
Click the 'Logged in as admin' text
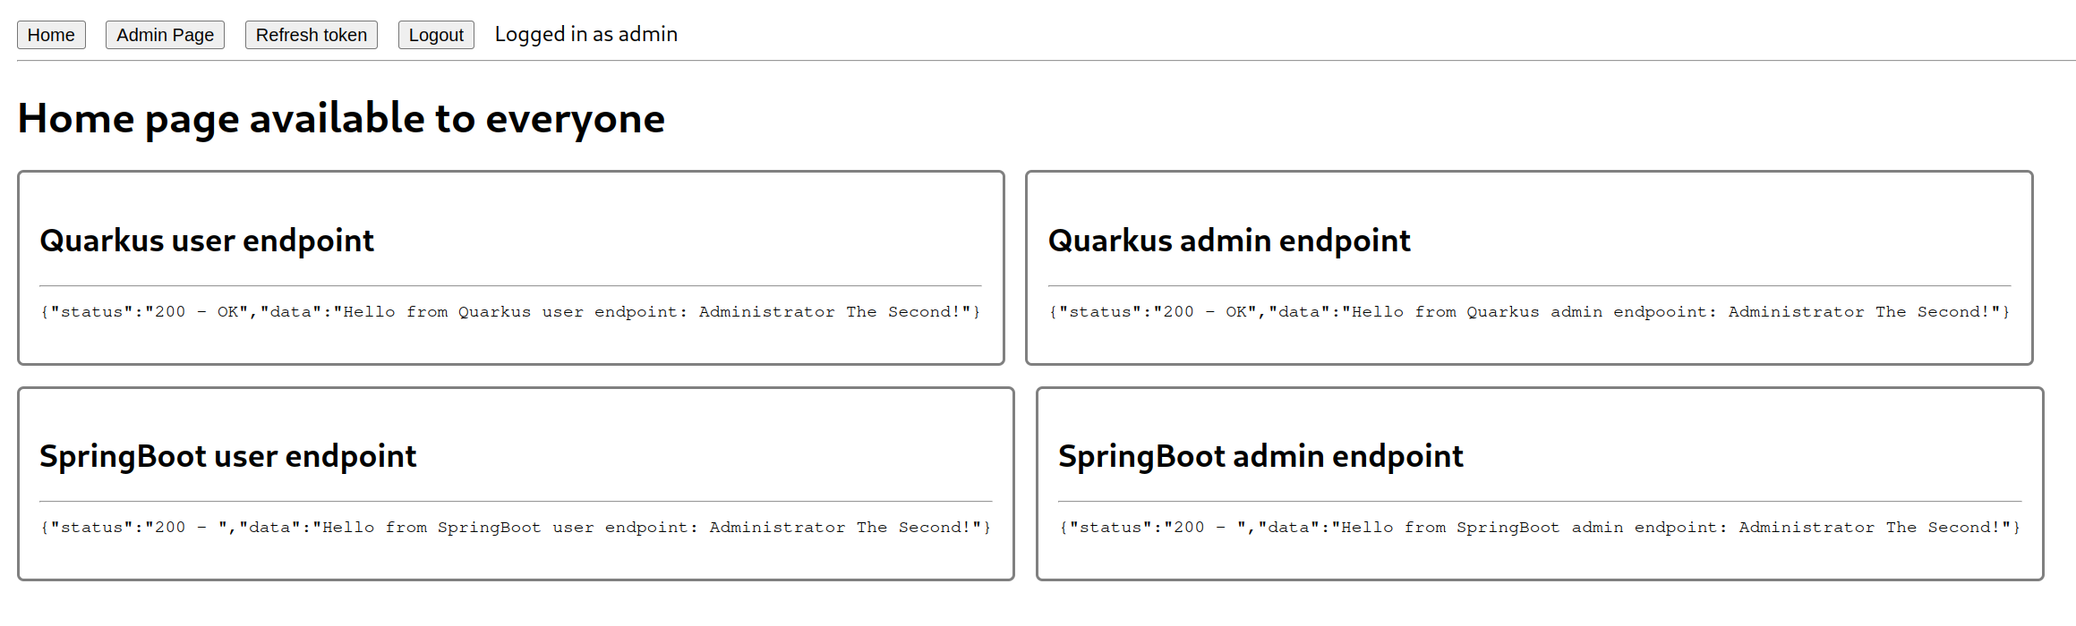[x=586, y=34]
